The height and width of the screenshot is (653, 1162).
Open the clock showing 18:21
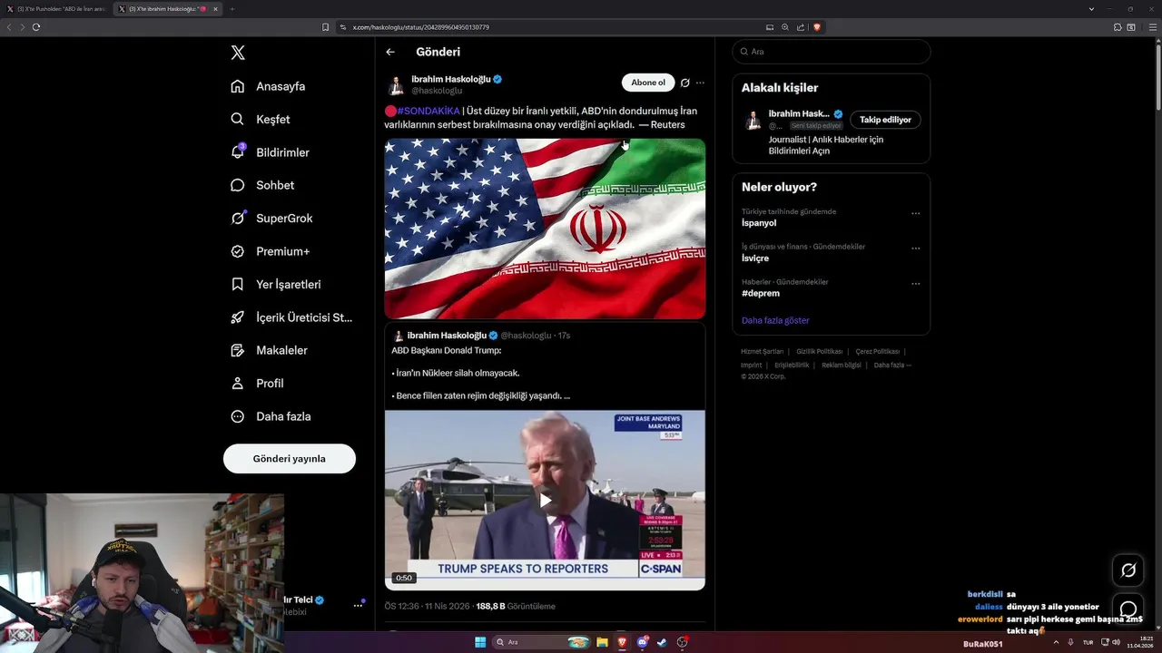(1141, 642)
